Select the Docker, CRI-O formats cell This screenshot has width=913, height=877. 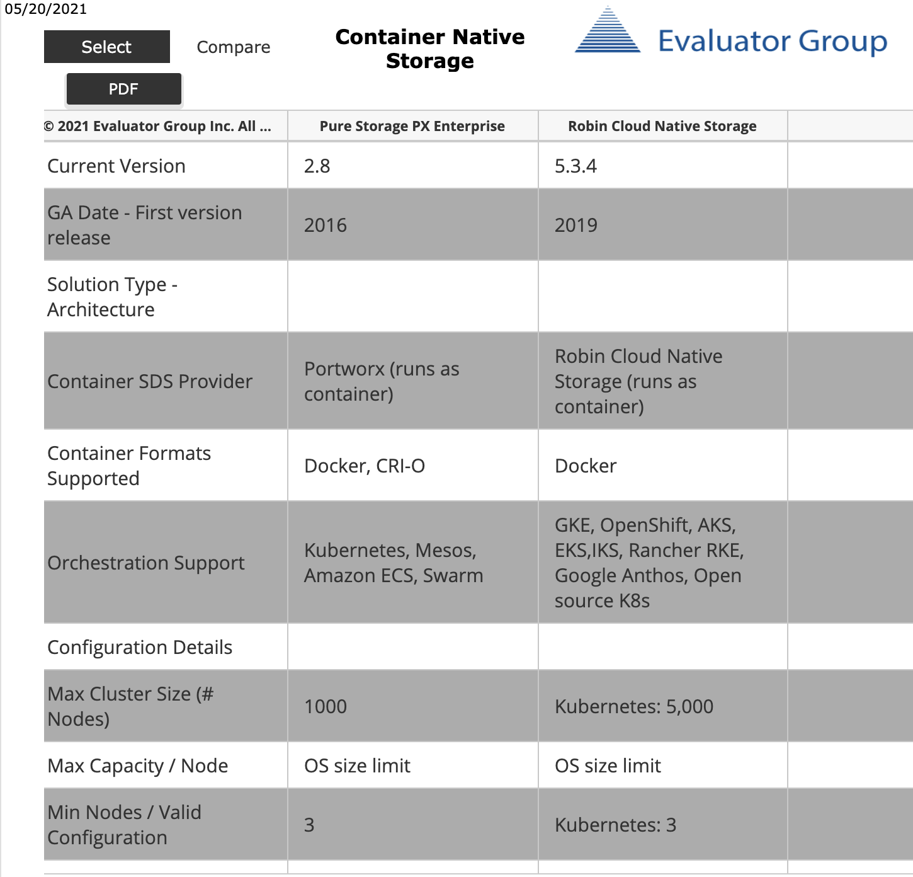365,466
